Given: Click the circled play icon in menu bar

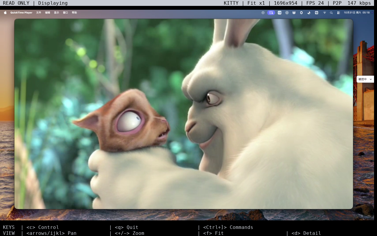Looking at the screenshot, I should point(263,13).
